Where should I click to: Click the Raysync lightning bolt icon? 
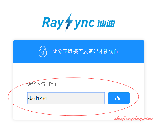[69, 22]
